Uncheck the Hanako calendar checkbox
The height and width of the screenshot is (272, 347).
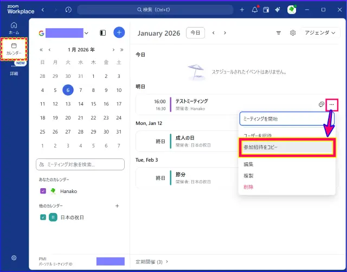pos(43,191)
